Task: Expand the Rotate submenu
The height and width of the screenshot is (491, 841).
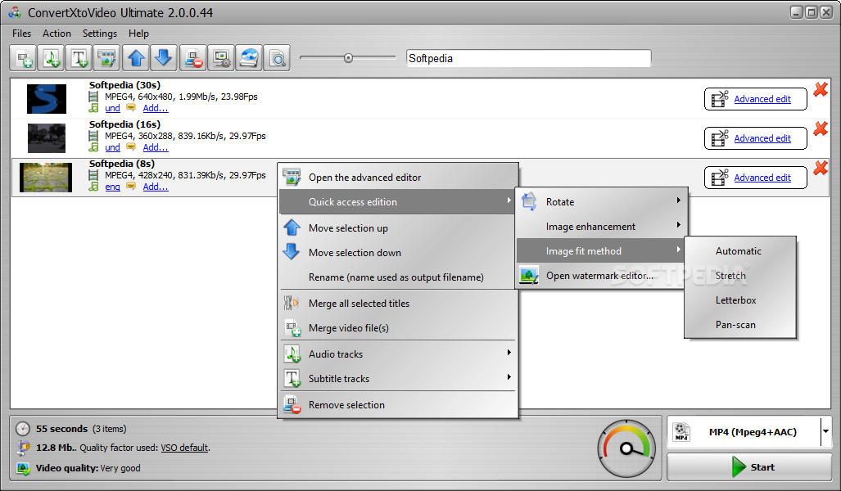Action: tap(679, 200)
